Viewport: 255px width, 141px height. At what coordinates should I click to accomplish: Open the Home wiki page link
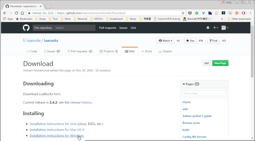tap(186, 102)
